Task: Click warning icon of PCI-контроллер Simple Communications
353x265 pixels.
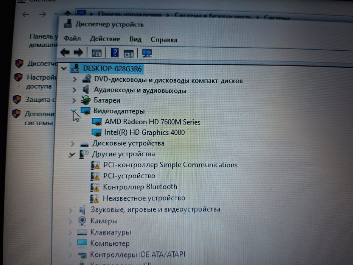Action: (x=95, y=165)
